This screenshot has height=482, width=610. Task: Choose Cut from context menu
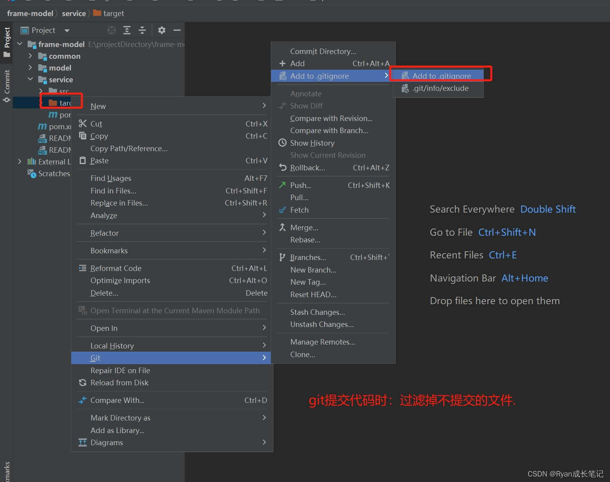tap(172, 124)
